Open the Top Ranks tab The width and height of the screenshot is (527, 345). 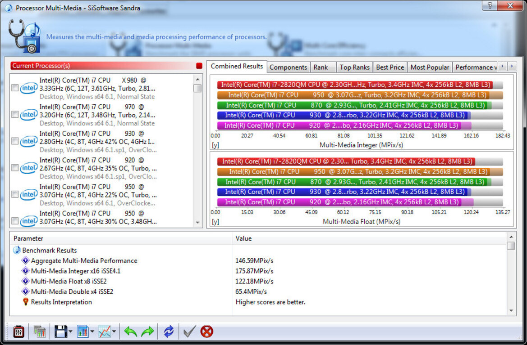point(354,67)
